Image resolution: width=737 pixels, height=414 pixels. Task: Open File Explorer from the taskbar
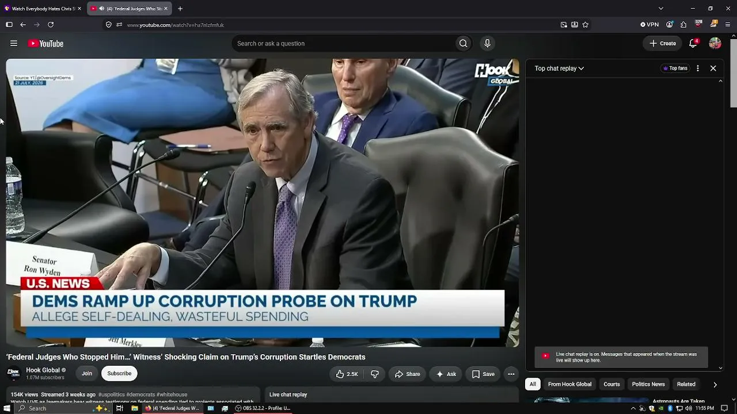pyautogui.click(x=134, y=408)
